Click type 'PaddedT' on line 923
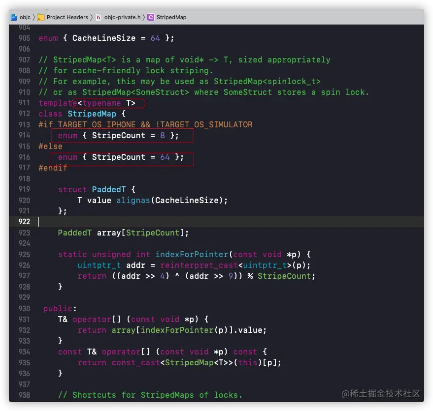 pyautogui.click(x=74, y=233)
